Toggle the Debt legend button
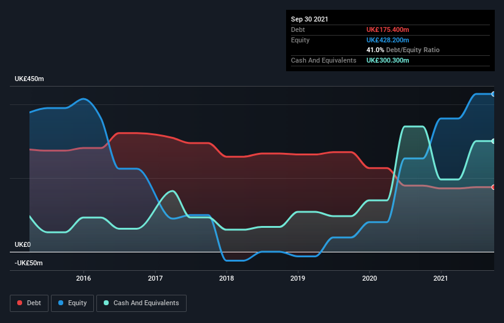 29,303
